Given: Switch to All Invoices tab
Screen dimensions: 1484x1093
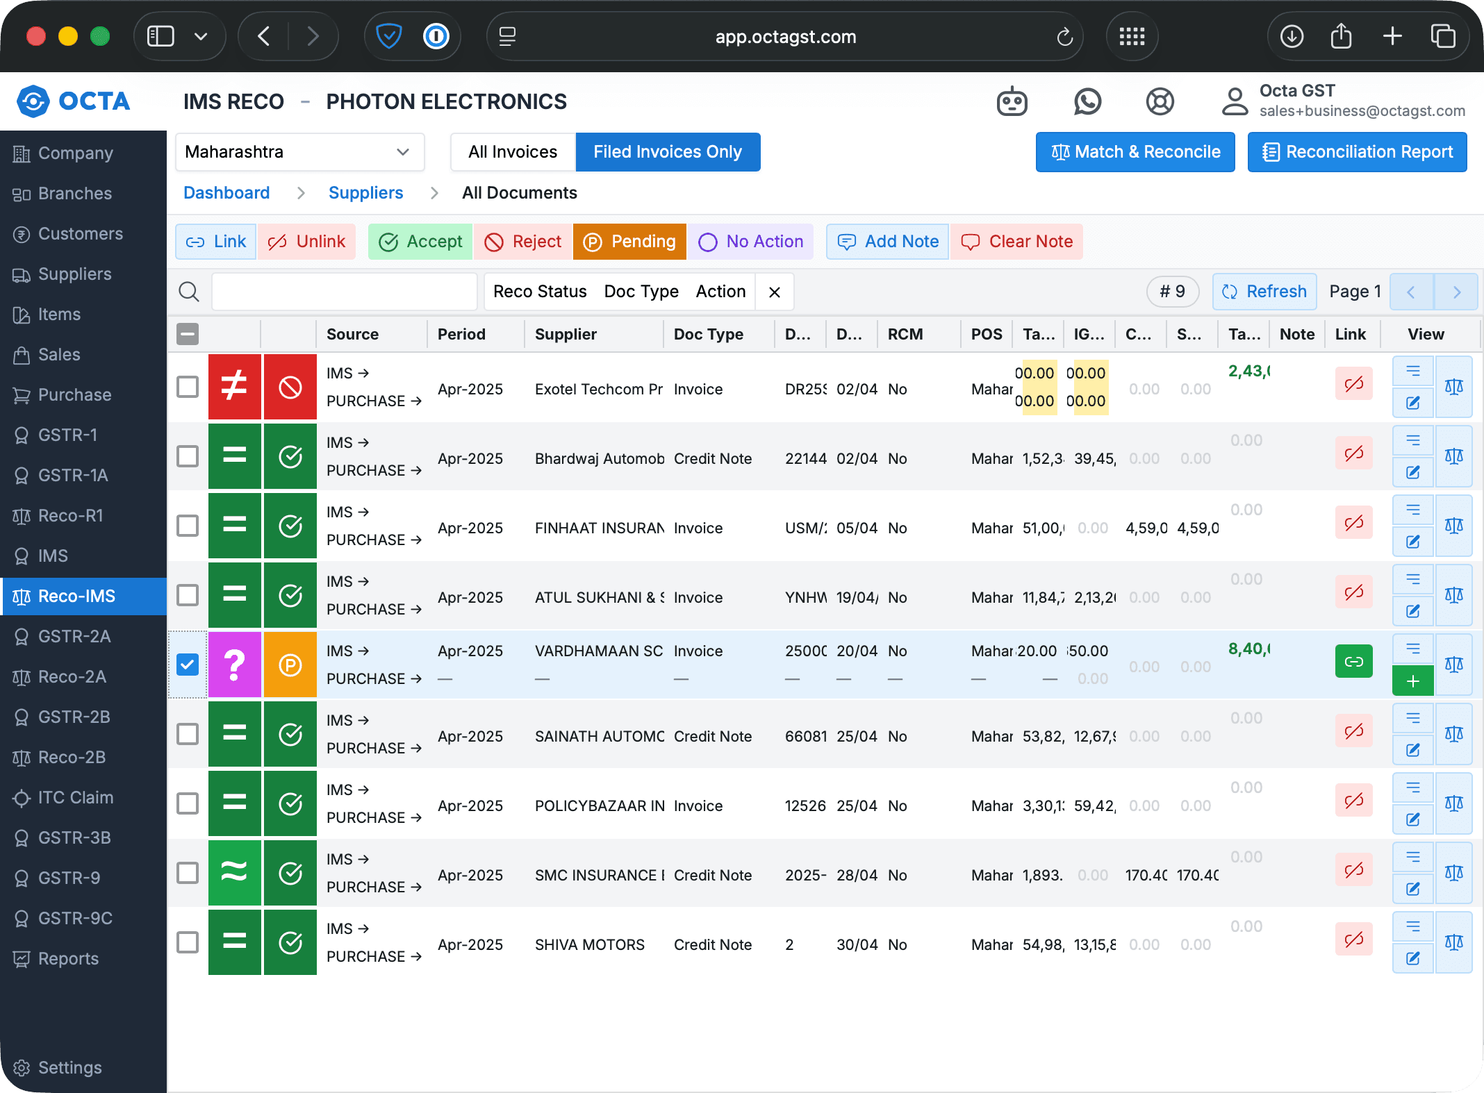Looking at the screenshot, I should tap(513, 152).
